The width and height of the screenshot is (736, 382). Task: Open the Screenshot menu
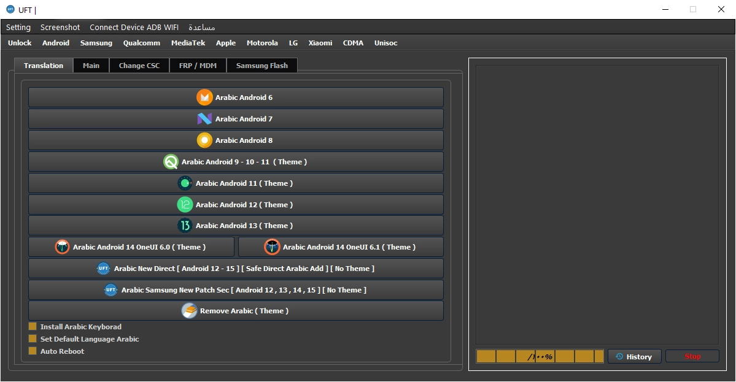pos(60,27)
